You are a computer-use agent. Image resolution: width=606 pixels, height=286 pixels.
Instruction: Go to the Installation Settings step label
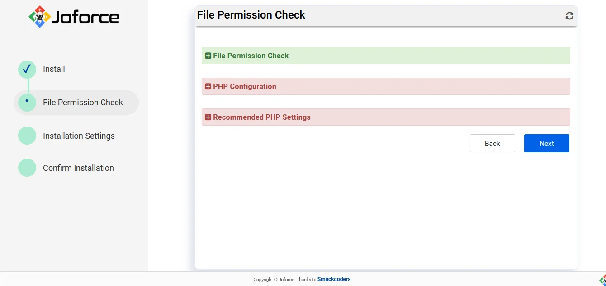[x=79, y=136]
